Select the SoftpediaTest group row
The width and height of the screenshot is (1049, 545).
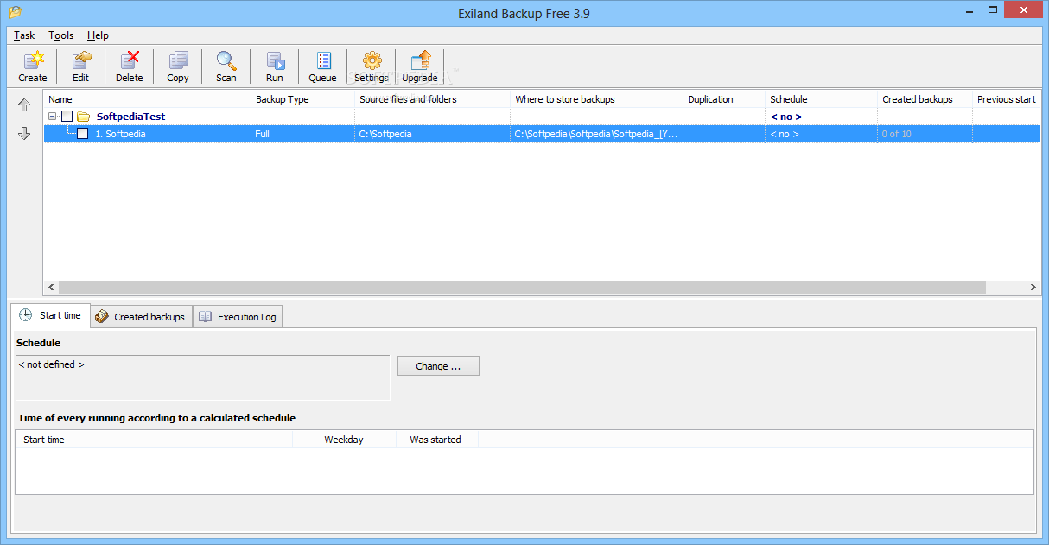click(543, 117)
